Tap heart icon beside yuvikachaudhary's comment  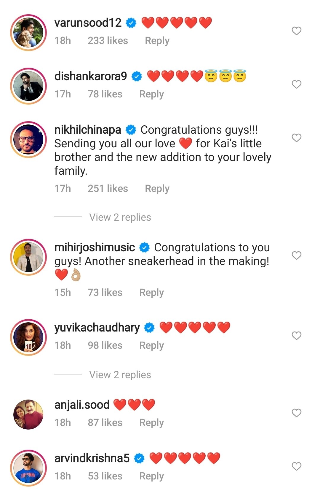[x=296, y=336]
